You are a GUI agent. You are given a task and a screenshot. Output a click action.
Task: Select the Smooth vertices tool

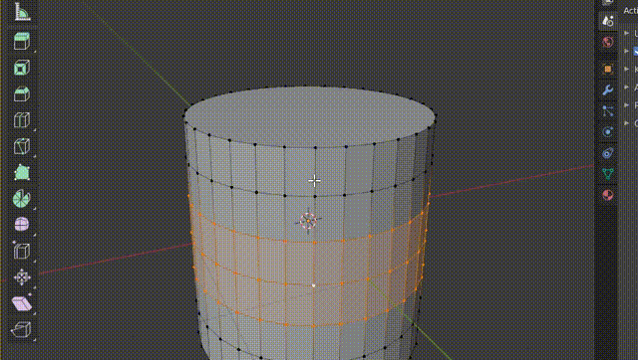22,224
